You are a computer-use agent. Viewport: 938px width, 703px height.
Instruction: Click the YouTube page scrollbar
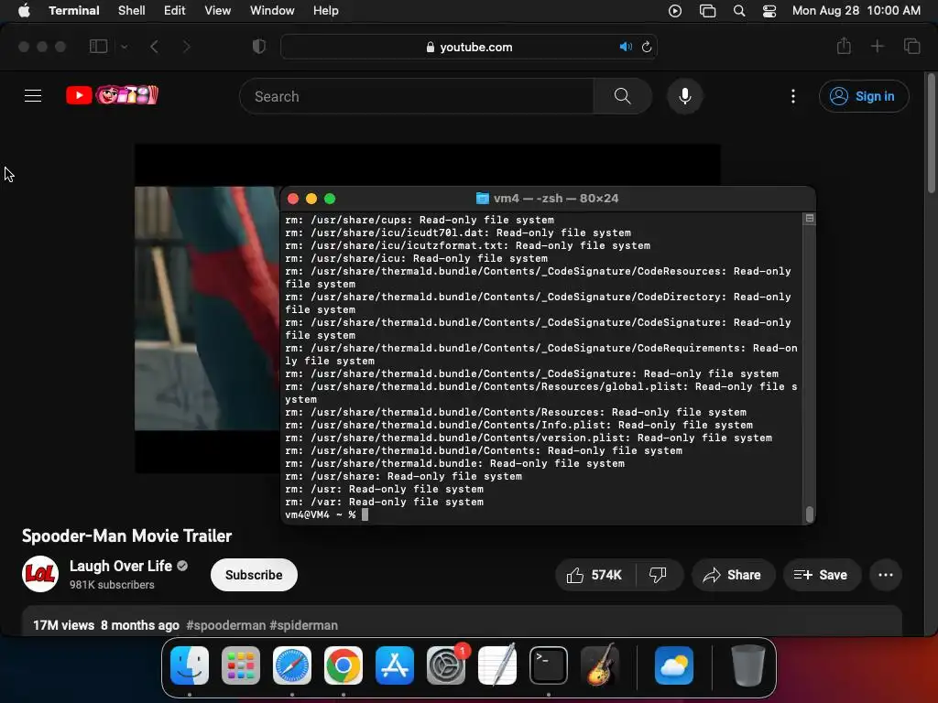[x=932, y=134]
